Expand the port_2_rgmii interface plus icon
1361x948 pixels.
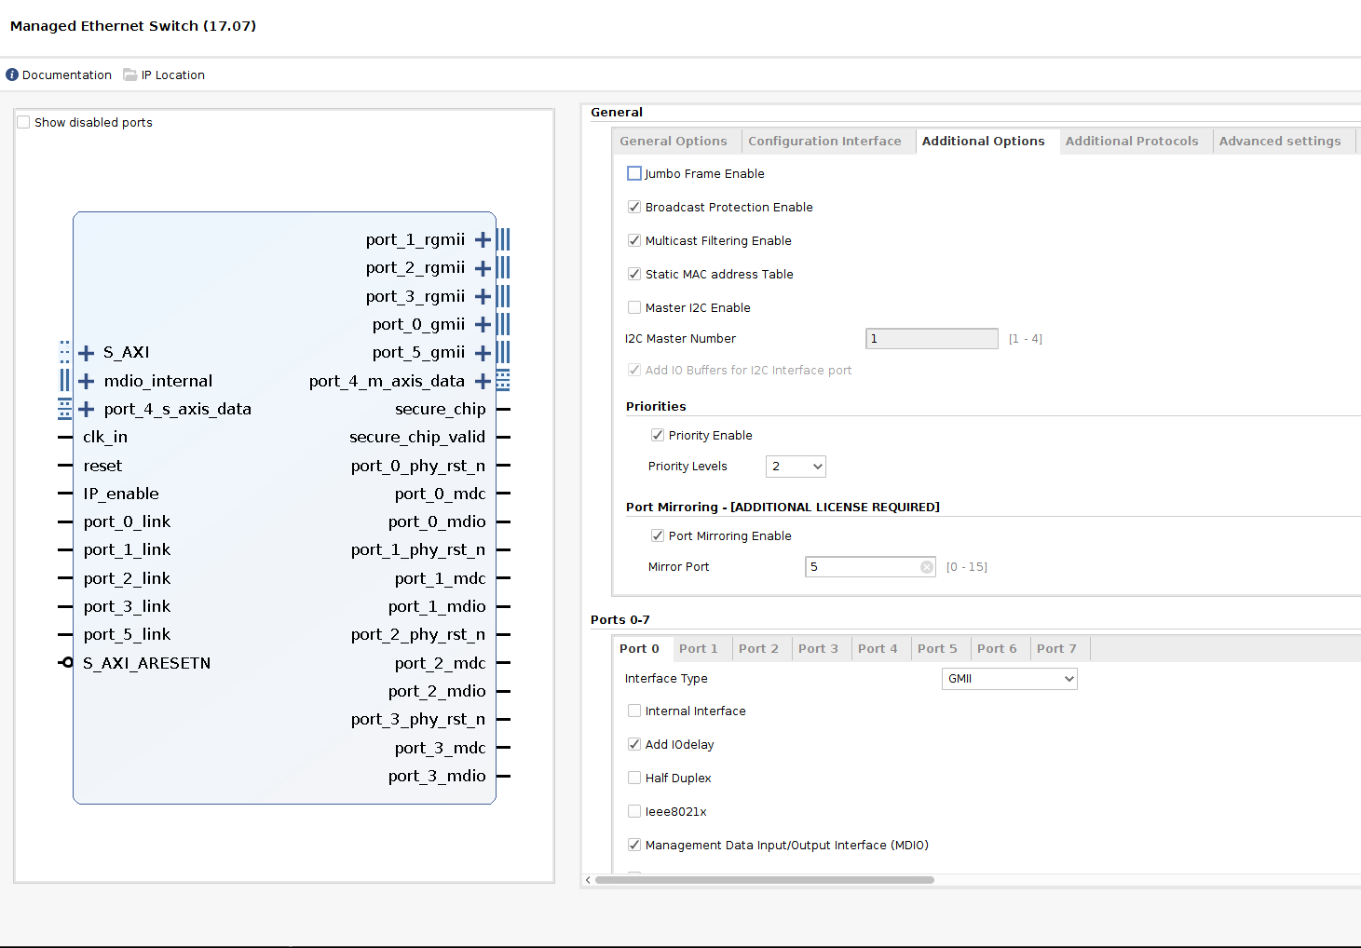(x=483, y=268)
